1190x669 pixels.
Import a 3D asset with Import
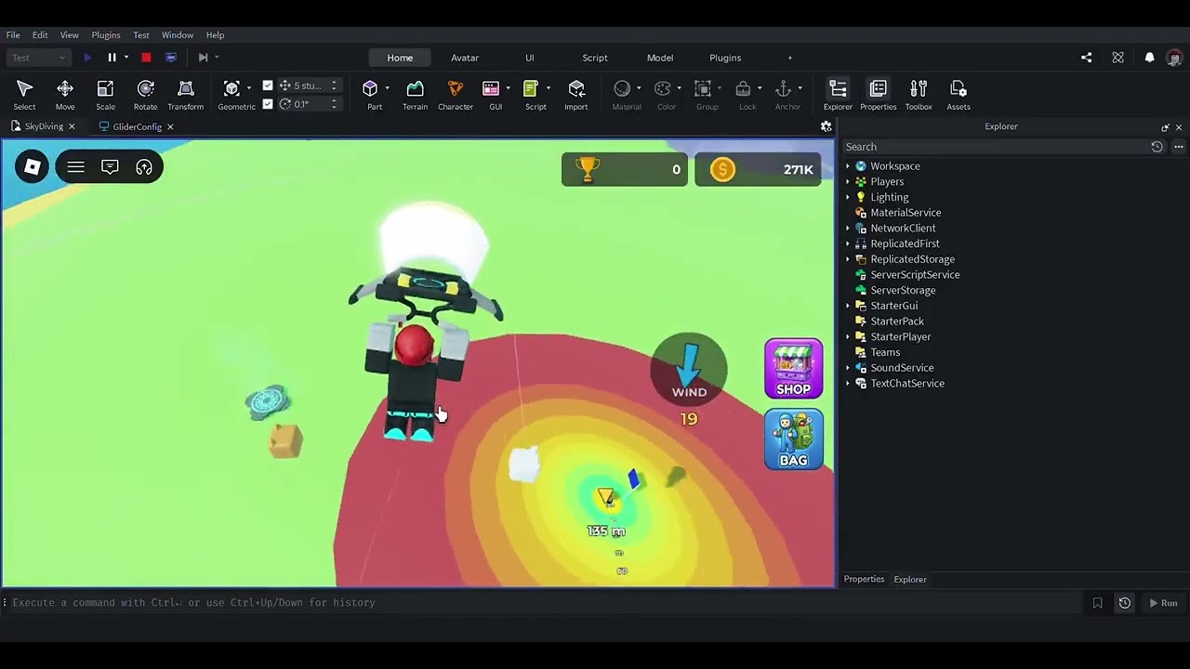[576, 94]
